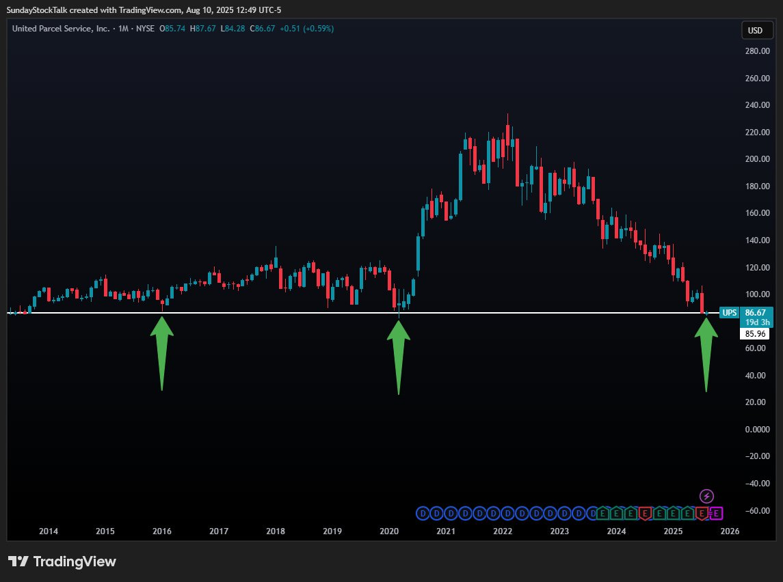The width and height of the screenshot is (783, 582).
Task: Click the 2016 time axis label
Action: (x=162, y=531)
